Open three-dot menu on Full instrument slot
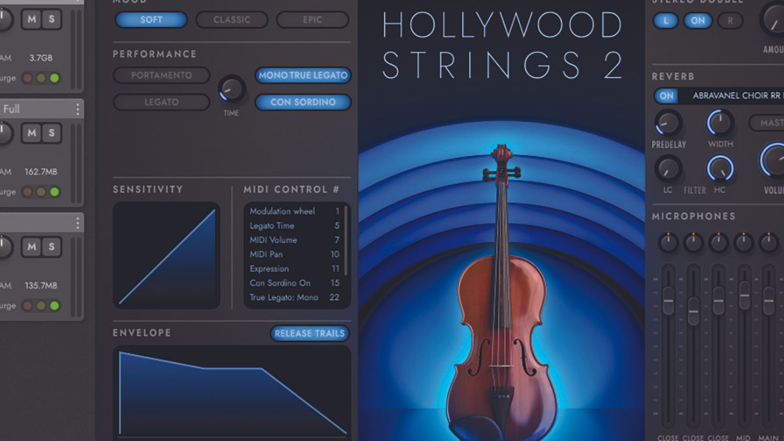Screen dimensions: 784x441 click(x=78, y=109)
